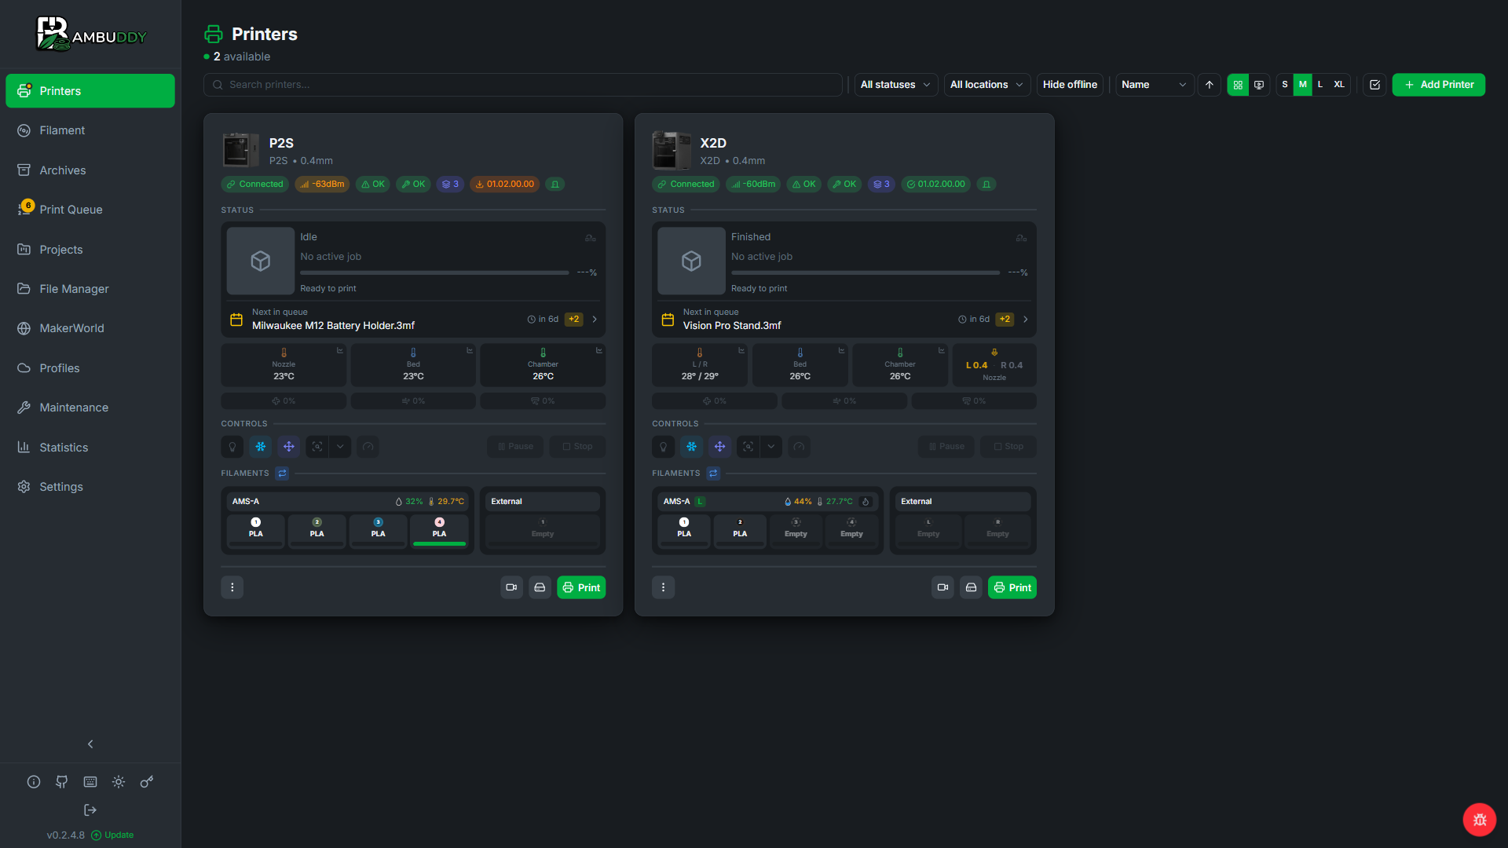Click the P2S file storage icon

540,587
